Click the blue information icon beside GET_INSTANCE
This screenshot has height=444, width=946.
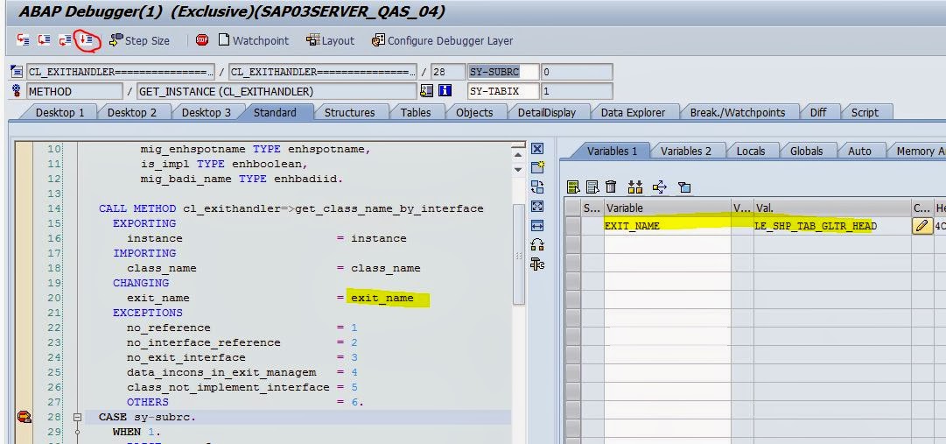click(x=445, y=91)
